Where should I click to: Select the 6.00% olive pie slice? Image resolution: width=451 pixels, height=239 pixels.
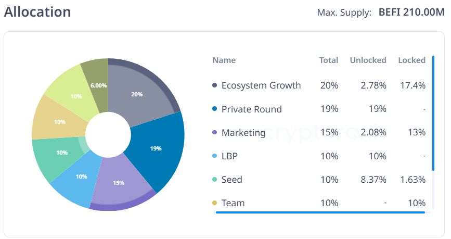pyautogui.click(x=97, y=83)
